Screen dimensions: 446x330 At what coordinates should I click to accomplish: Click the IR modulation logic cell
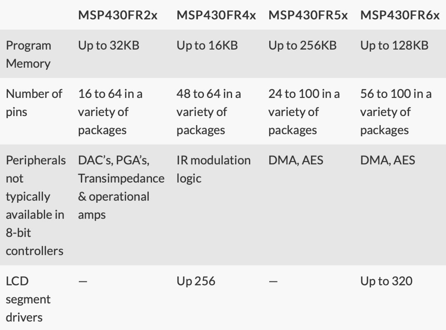pyautogui.click(x=213, y=169)
